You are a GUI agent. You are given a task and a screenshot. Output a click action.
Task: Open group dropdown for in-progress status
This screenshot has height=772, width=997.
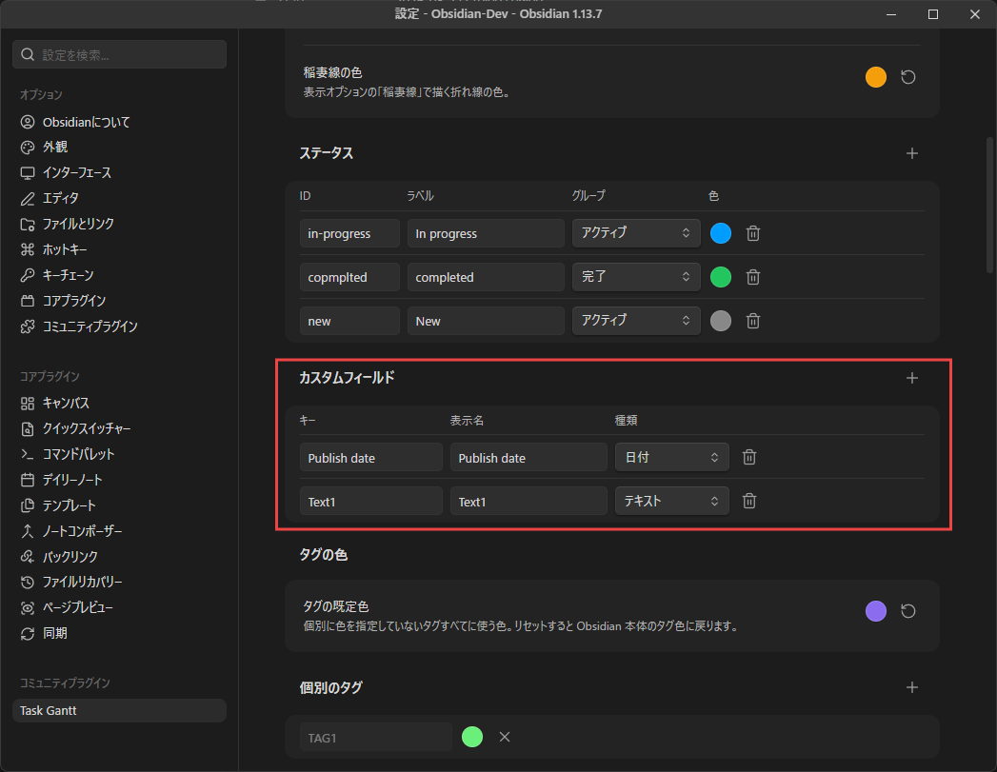(636, 232)
